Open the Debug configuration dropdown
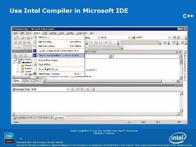Viewport: 196px width, 147px height. (x=99, y=38)
